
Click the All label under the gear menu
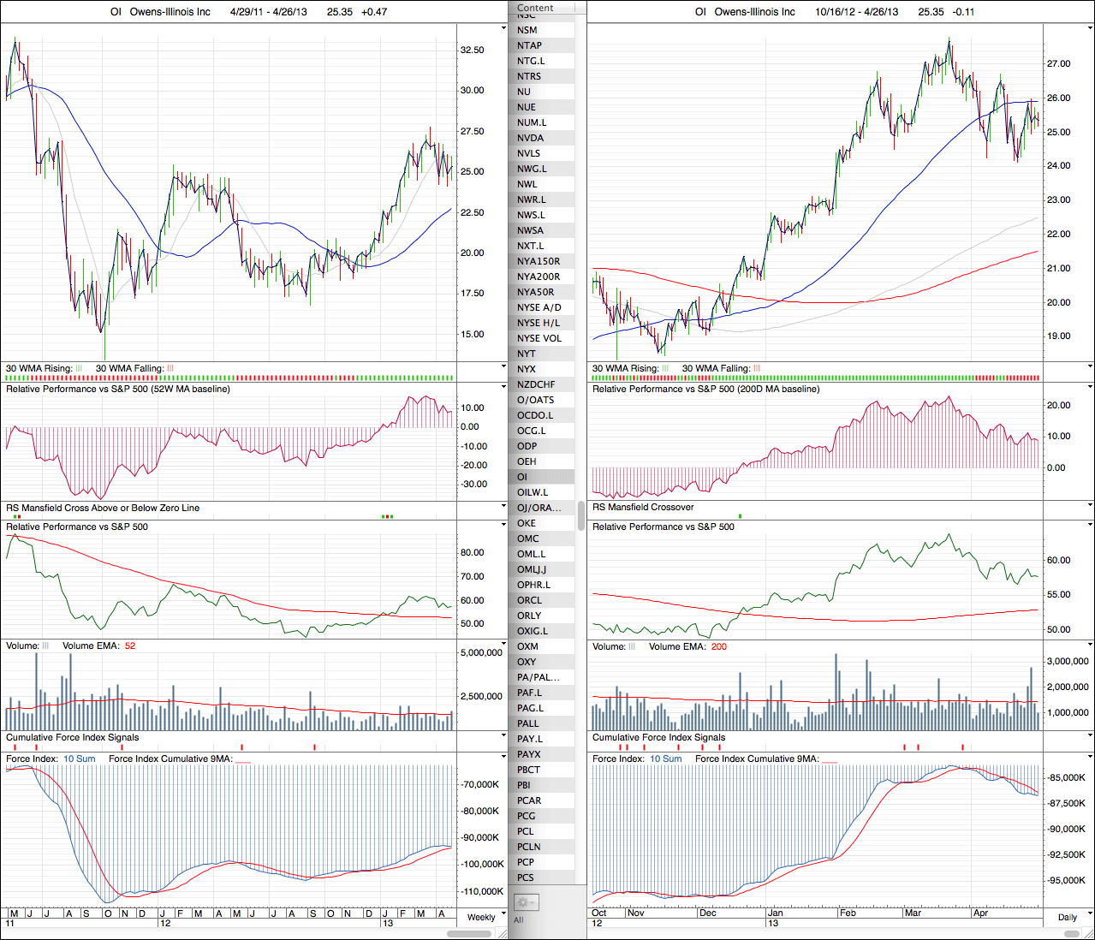tap(518, 920)
